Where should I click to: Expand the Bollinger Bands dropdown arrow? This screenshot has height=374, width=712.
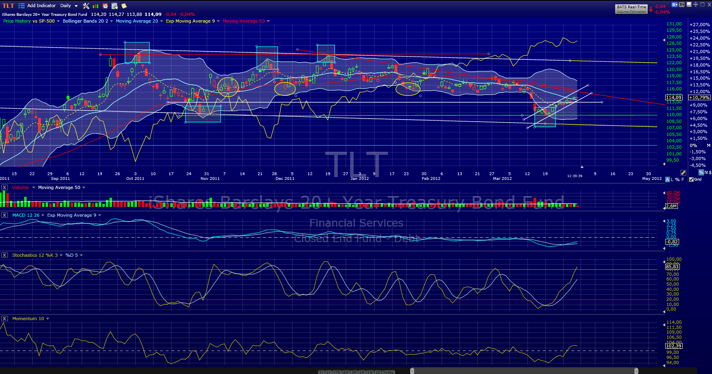[112, 21]
